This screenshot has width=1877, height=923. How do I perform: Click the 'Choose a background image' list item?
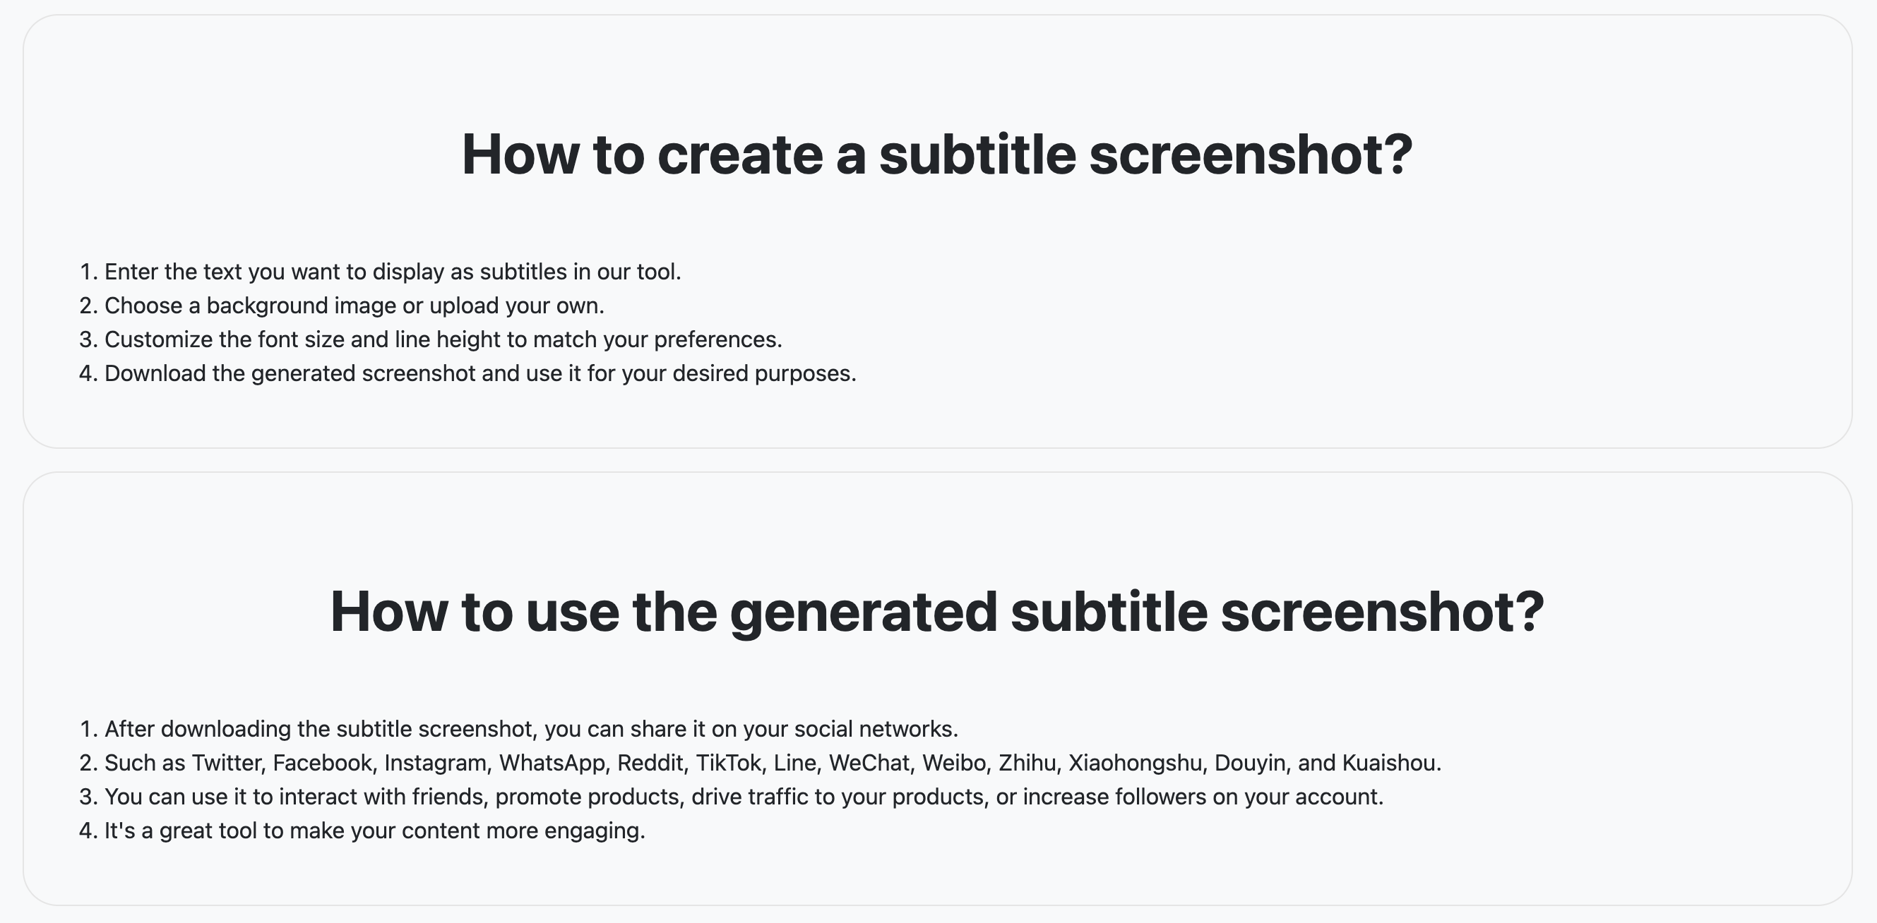coord(354,306)
